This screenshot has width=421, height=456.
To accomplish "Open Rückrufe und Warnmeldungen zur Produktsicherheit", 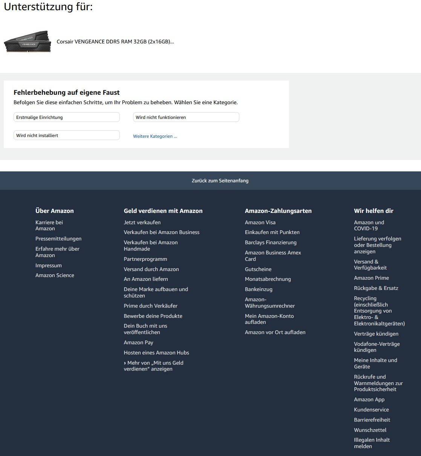I will click(378, 383).
